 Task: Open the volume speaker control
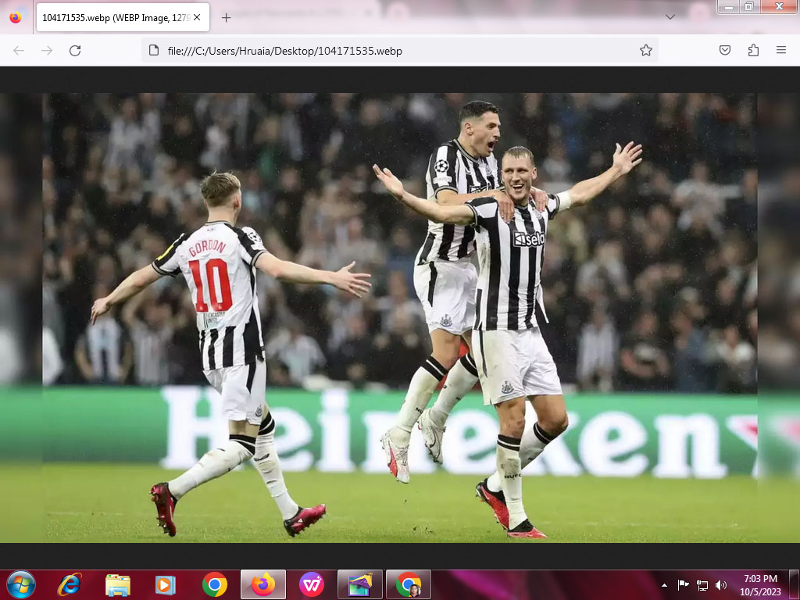click(720, 585)
